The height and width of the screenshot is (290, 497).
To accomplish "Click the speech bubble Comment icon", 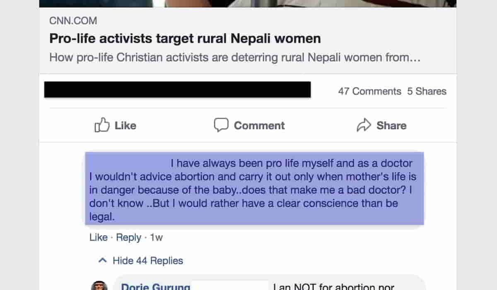I will click(x=221, y=125).
